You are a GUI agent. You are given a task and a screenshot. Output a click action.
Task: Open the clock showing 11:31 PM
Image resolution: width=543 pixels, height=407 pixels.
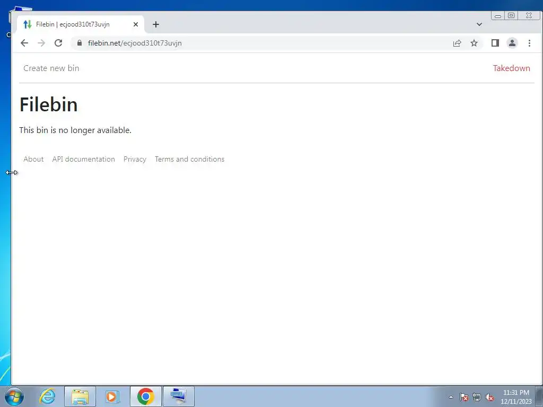516,397
